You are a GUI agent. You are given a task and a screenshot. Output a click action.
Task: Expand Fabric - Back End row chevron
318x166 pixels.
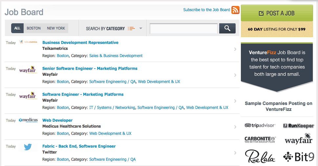[x=235, y=153]
